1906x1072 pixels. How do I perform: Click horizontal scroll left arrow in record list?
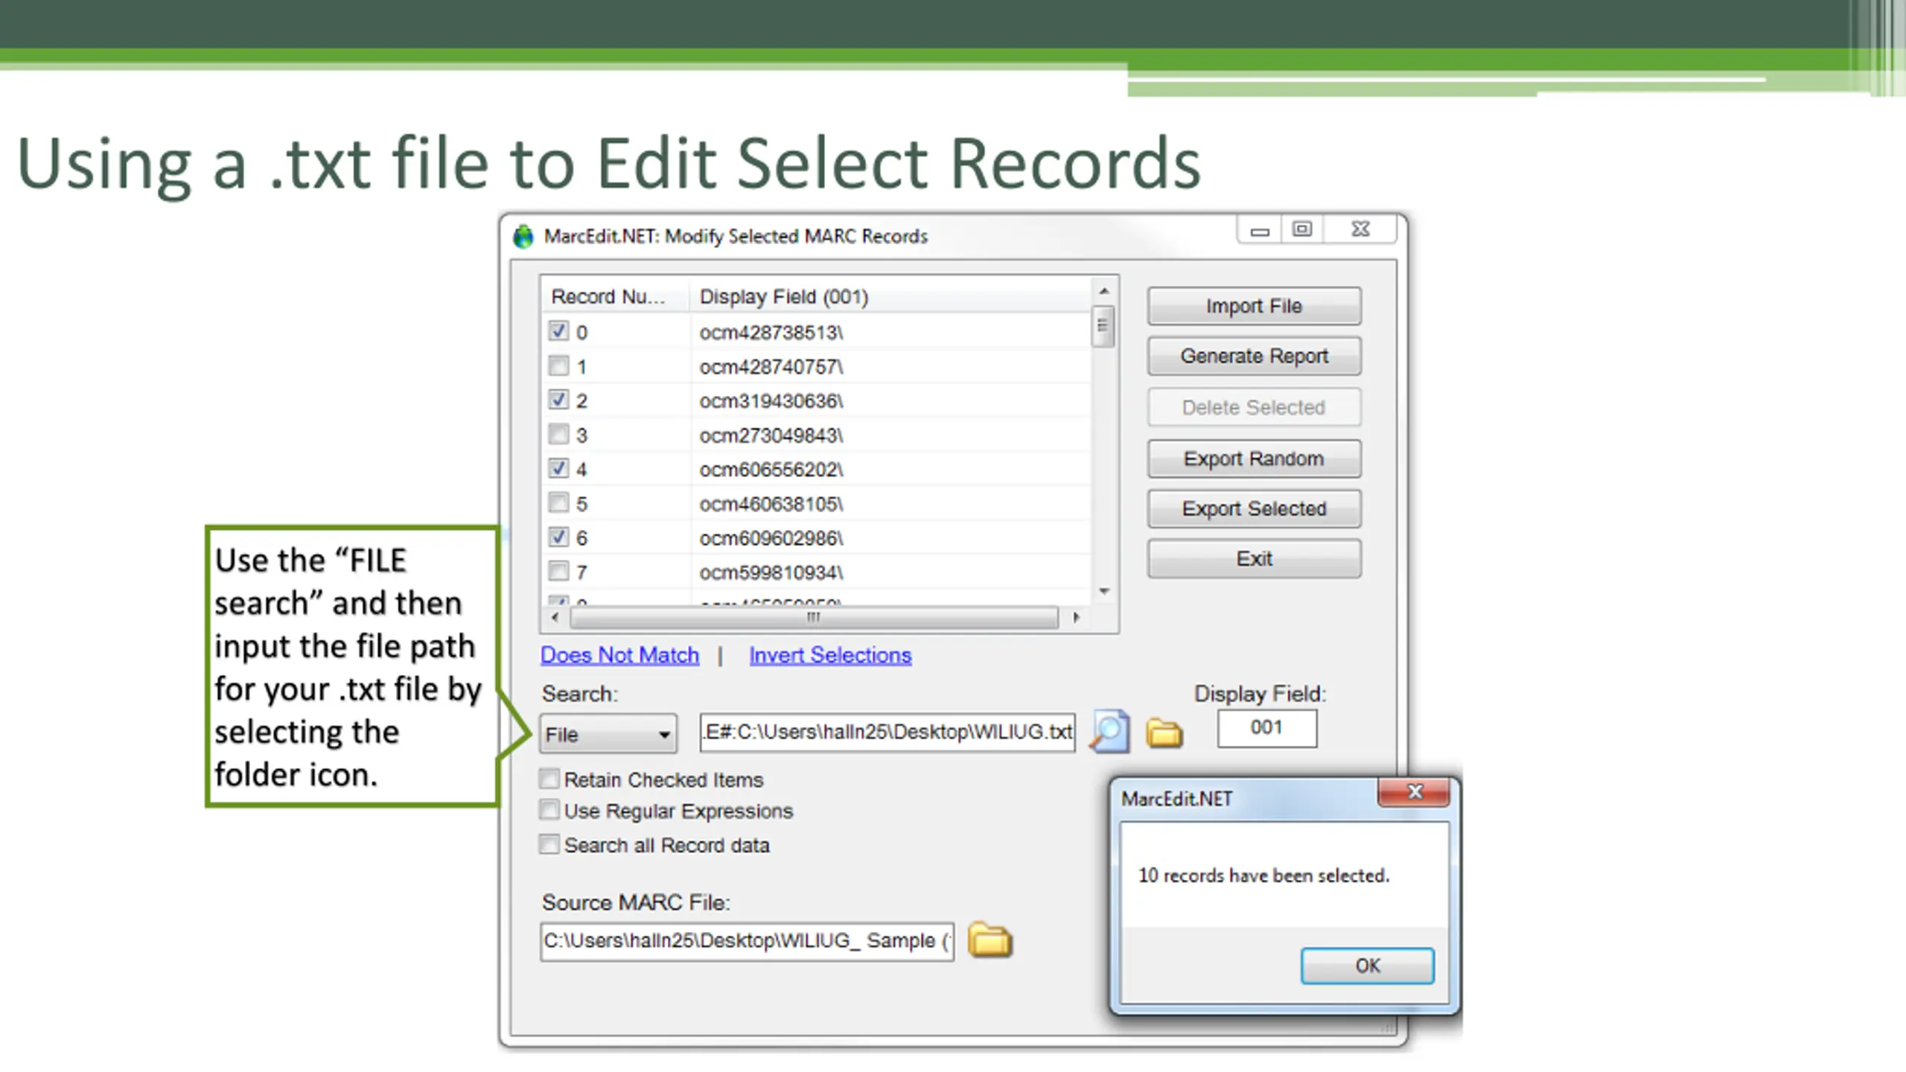coord(555,617)
